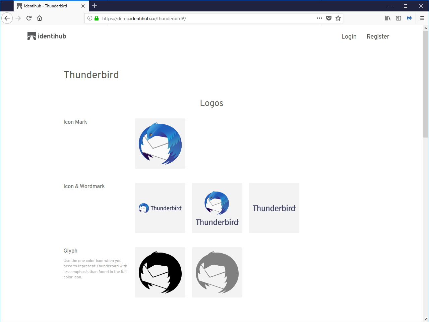
Task: Click the identihub logo in header
Action: click(x=47, y=36)
